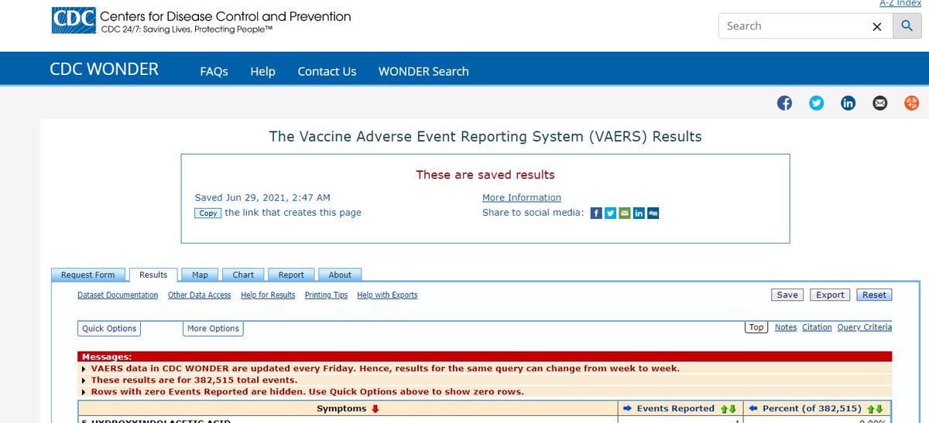Image resolution: width=929 pixels, height=423 pixels.
Task: Sort Events Reported ascending with up arrow
Action: coord(724,408)
